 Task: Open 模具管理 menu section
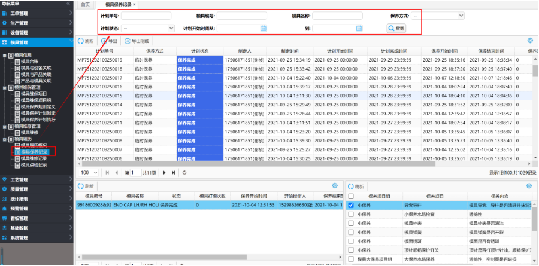37,42
